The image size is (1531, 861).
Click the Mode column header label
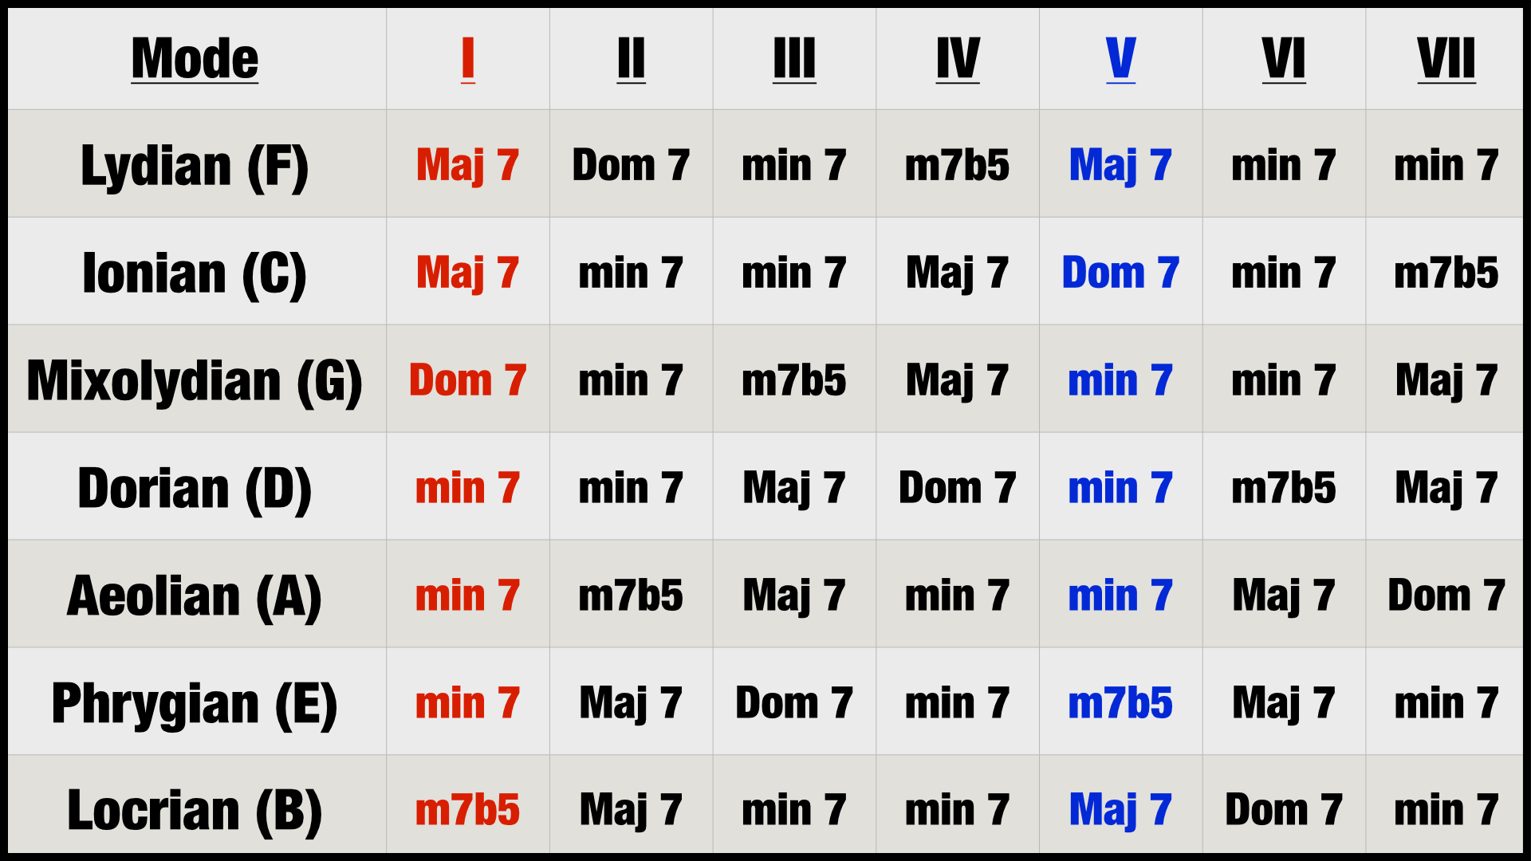[195, 58]
